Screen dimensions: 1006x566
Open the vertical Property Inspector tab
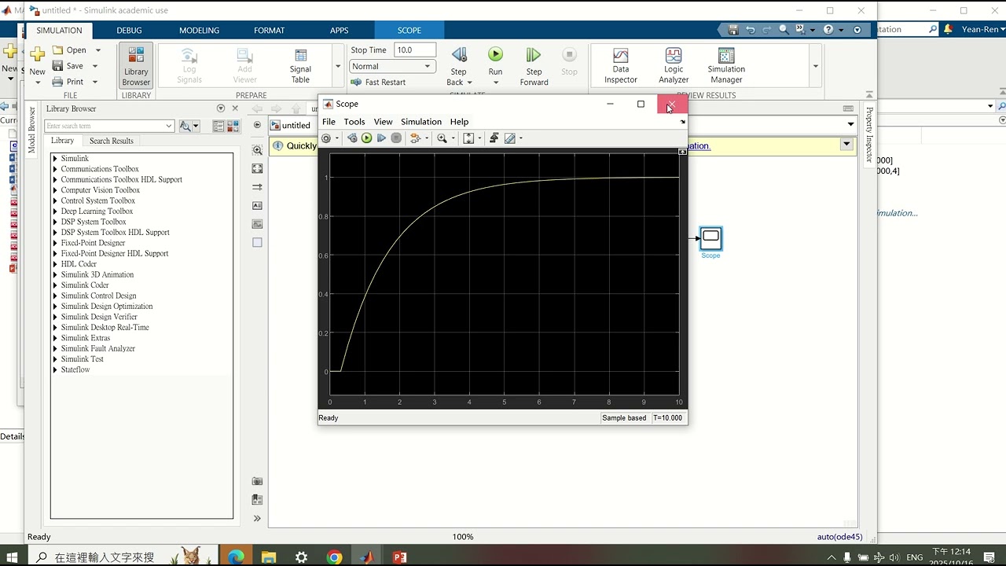[x=869, y=134]
